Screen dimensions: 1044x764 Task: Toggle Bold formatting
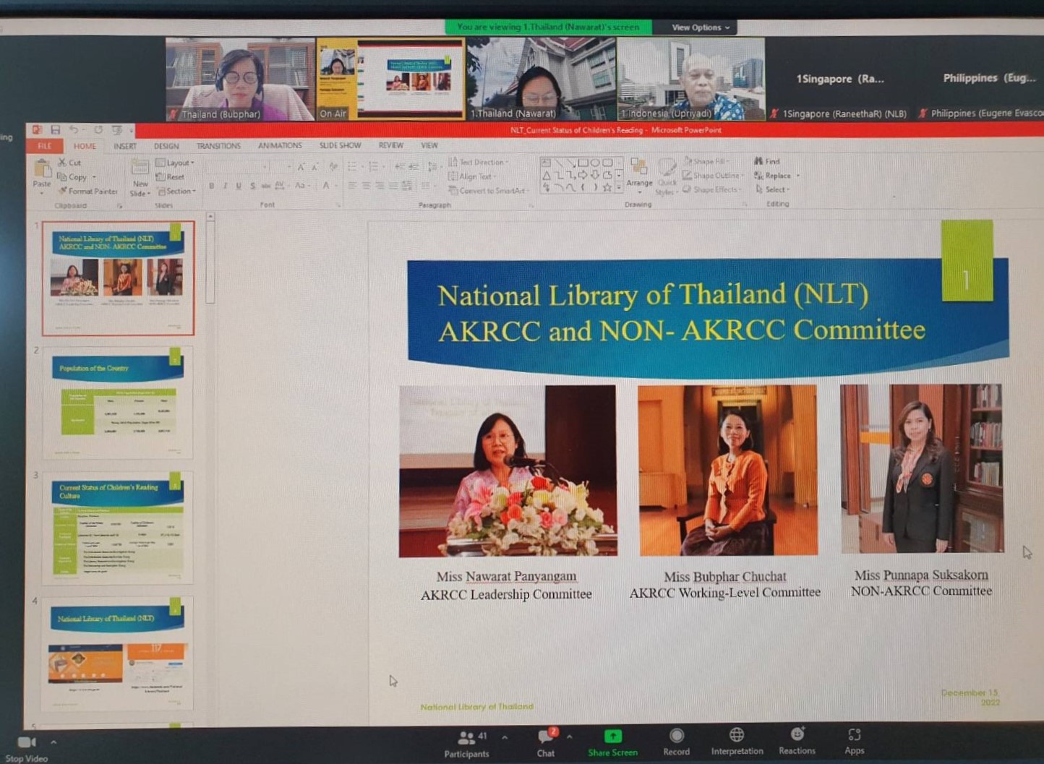coord(211,186)
